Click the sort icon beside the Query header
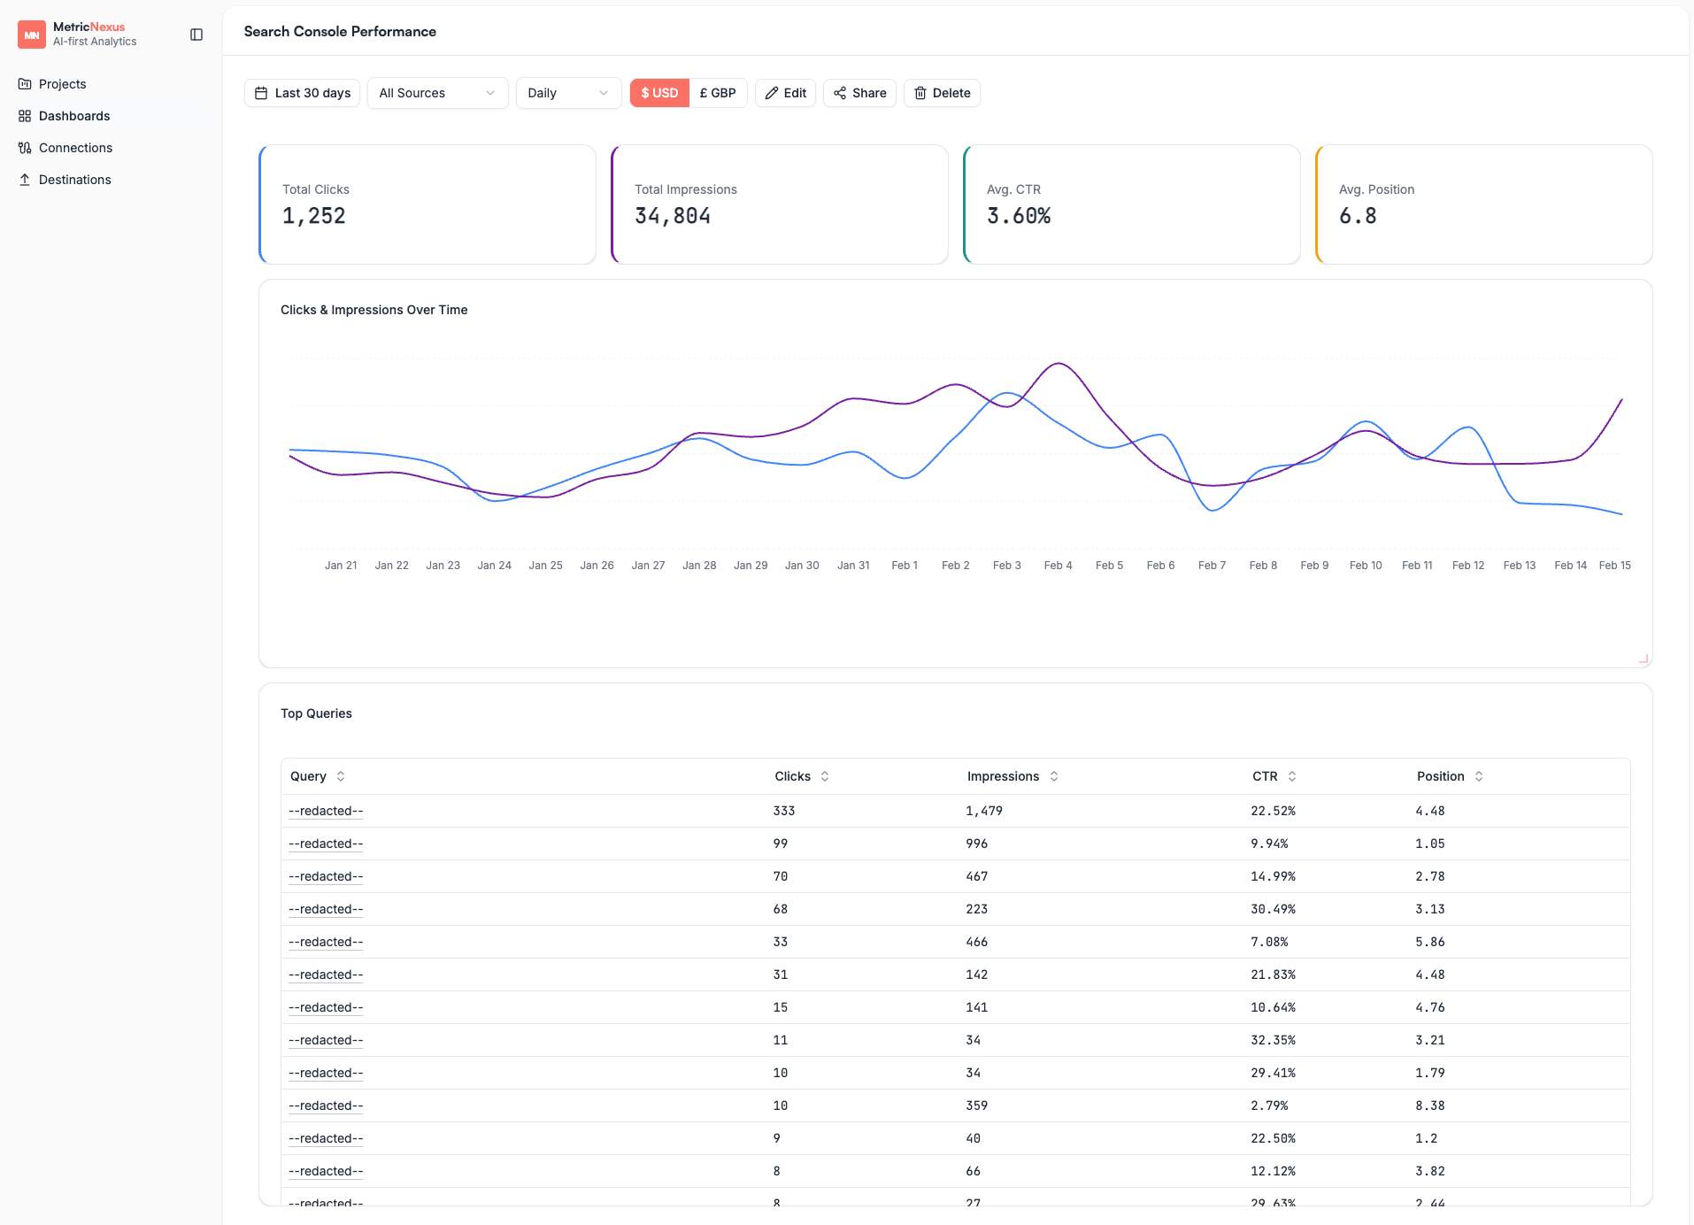This screenshot has width=1694, height=1225. (x=342, y=776)
